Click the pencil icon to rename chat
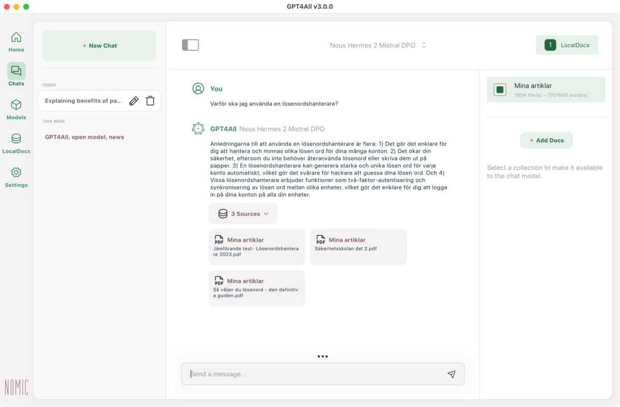Image resolution: width=620 pixels, height=407 pixels. click(134, 101)
